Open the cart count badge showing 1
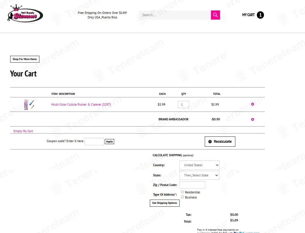The height and width of the screenshot is (233, 305). [x=260, y=15]
